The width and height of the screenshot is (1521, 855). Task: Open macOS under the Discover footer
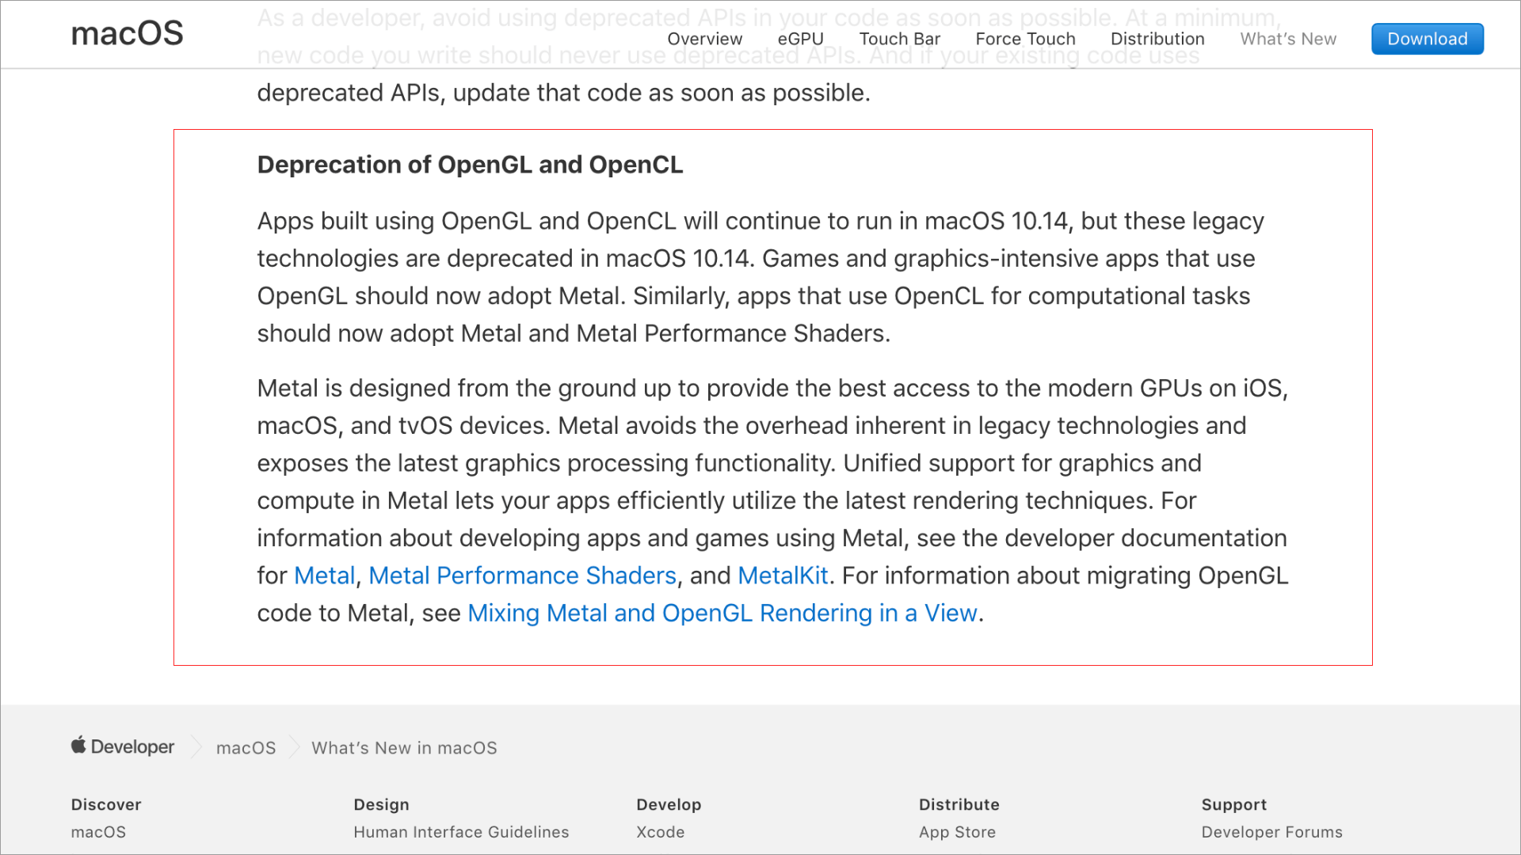coord(98,832)
